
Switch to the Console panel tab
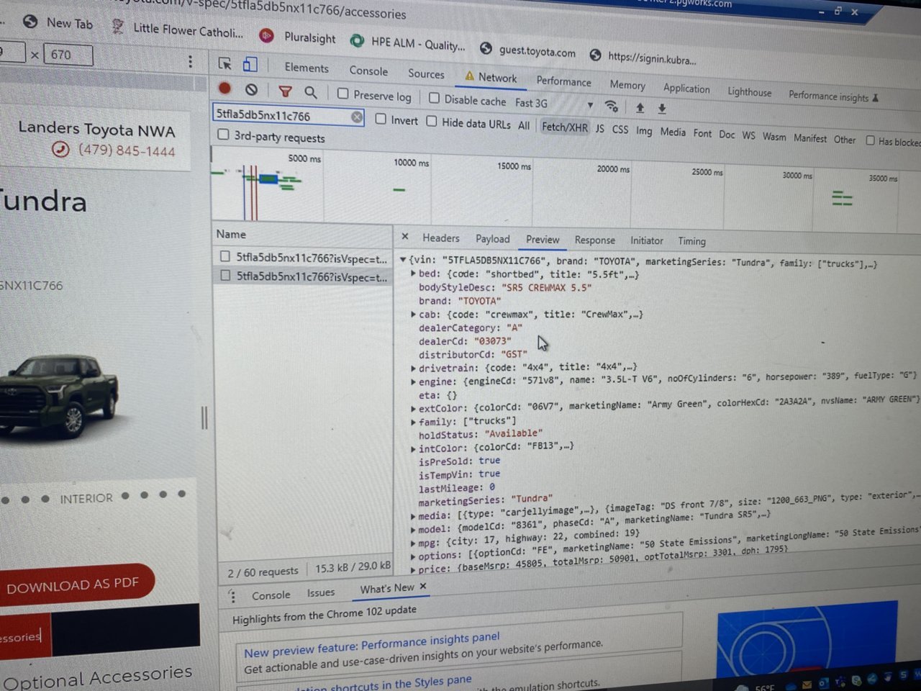coord(368,71)
